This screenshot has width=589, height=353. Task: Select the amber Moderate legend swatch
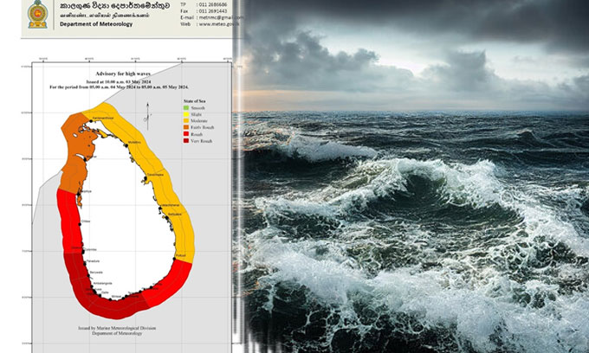click(x=186, y=121)
